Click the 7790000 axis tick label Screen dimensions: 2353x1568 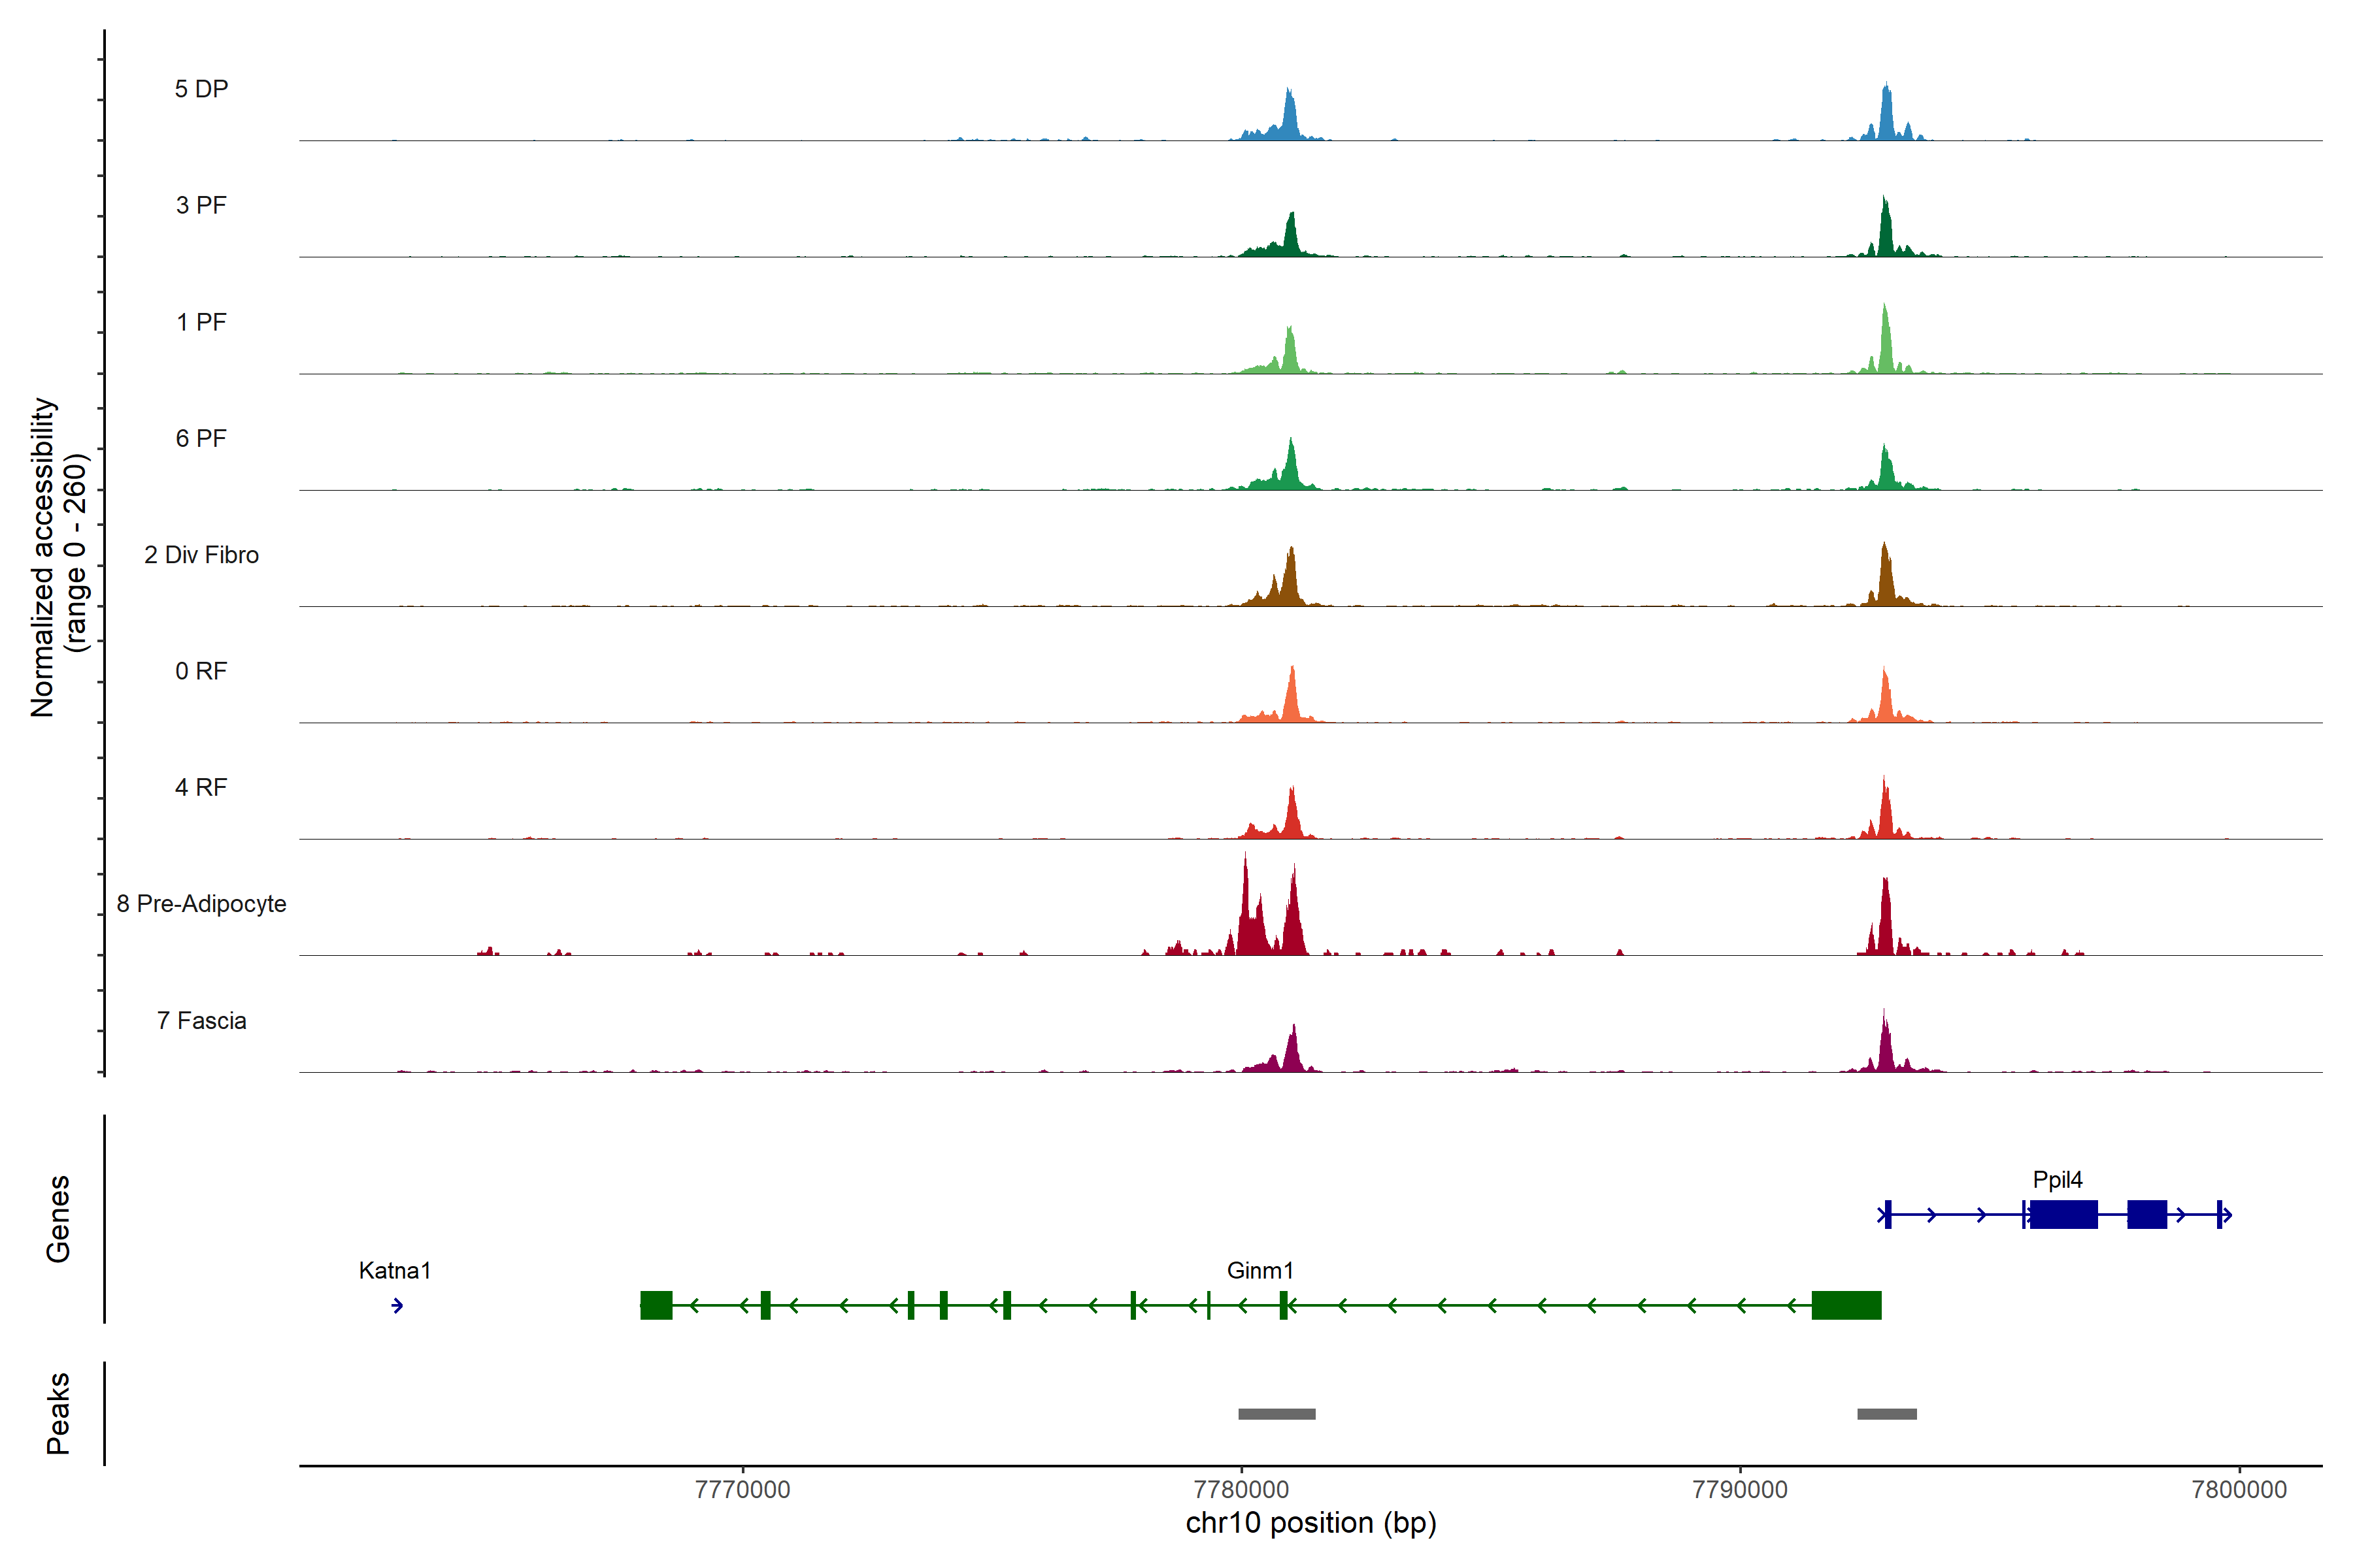click(x=1740, y=1489)
